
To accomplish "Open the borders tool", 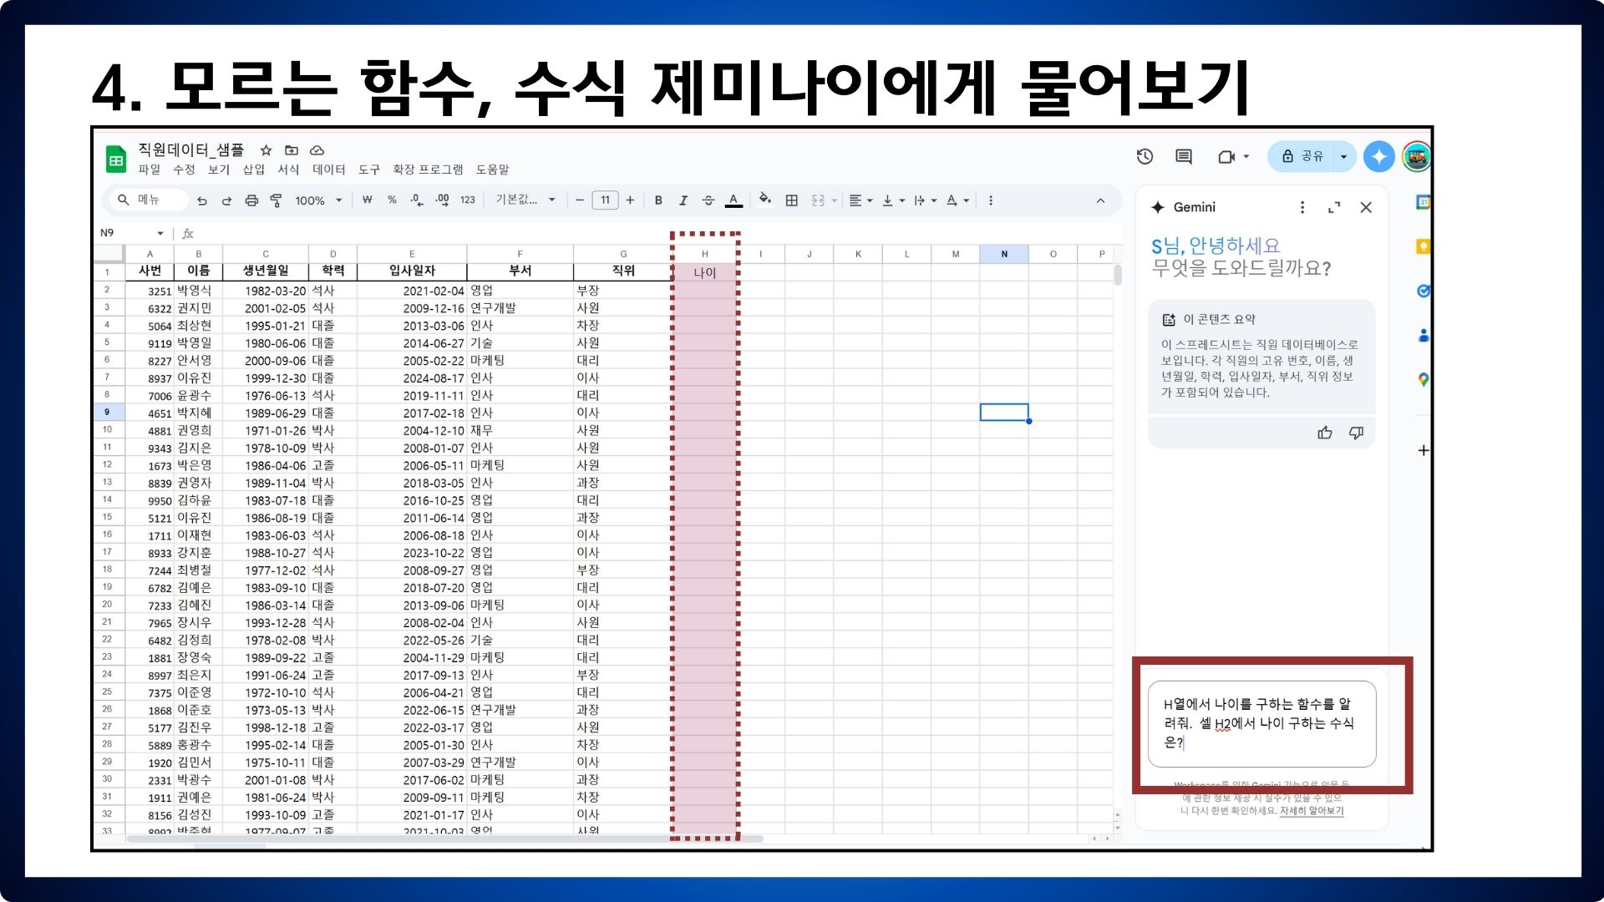I will (x=791, y=200).
